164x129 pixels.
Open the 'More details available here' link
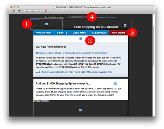[99, 72]
